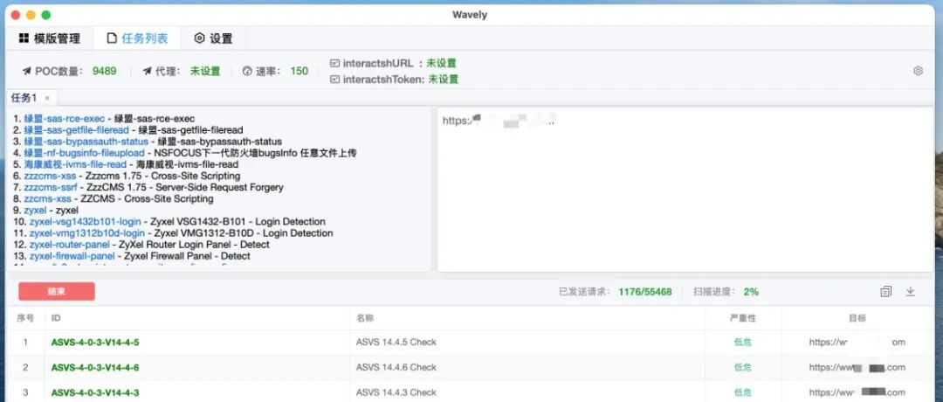Open the zzzcms-xss template link
This screenshot has width=943, height=402.
coord(50,176)
